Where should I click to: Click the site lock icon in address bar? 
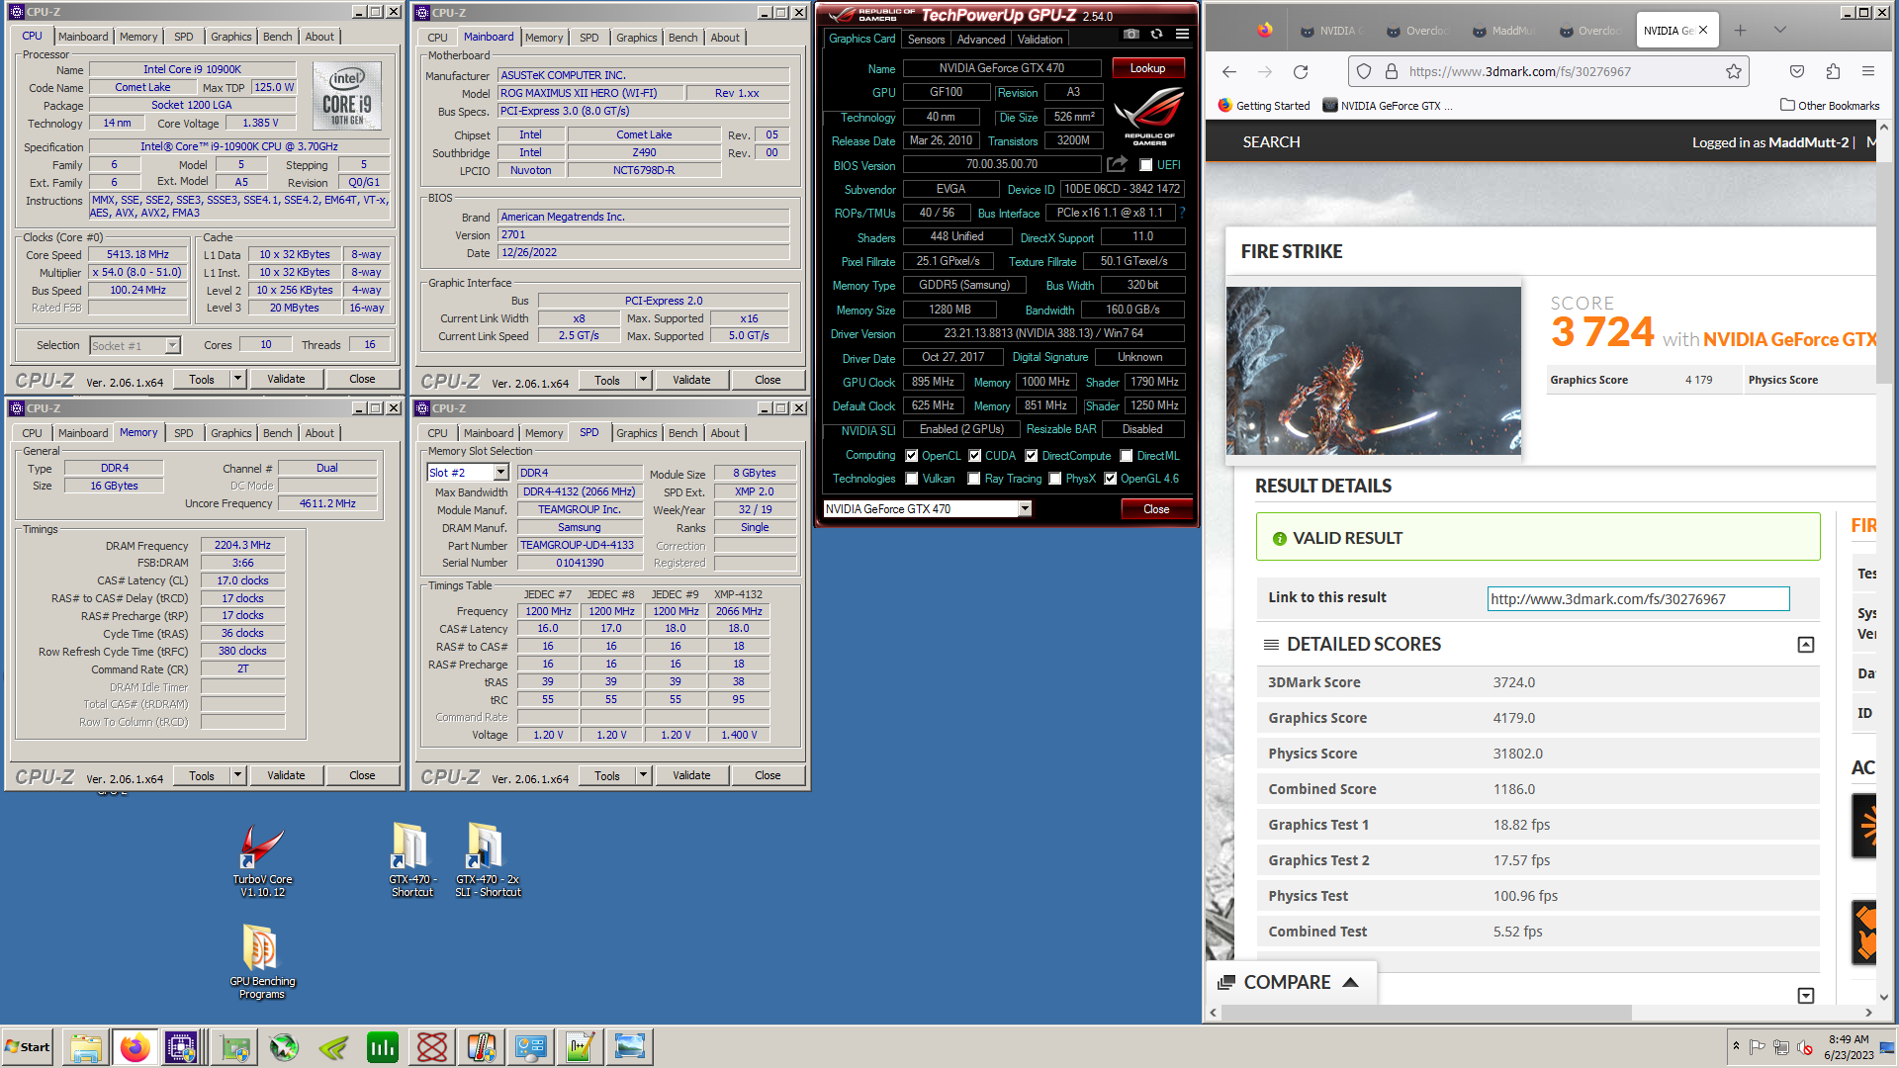pyautogui.click(x=1391, y=72)
